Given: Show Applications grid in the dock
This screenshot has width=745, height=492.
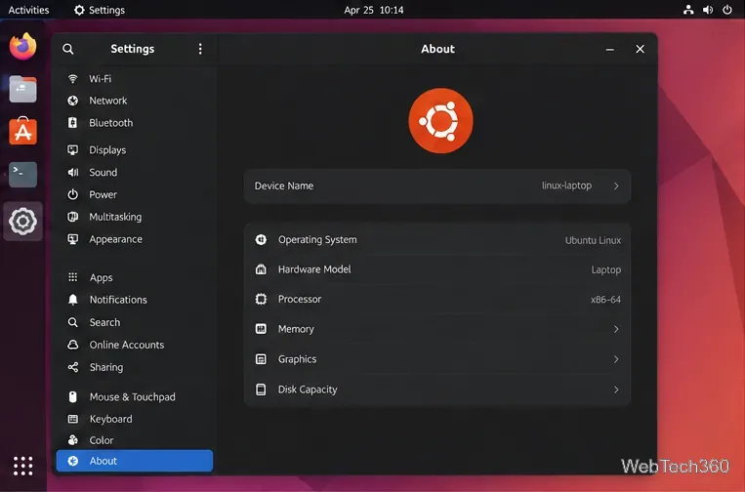Looking at the screenshot, I should click(22, 466).
